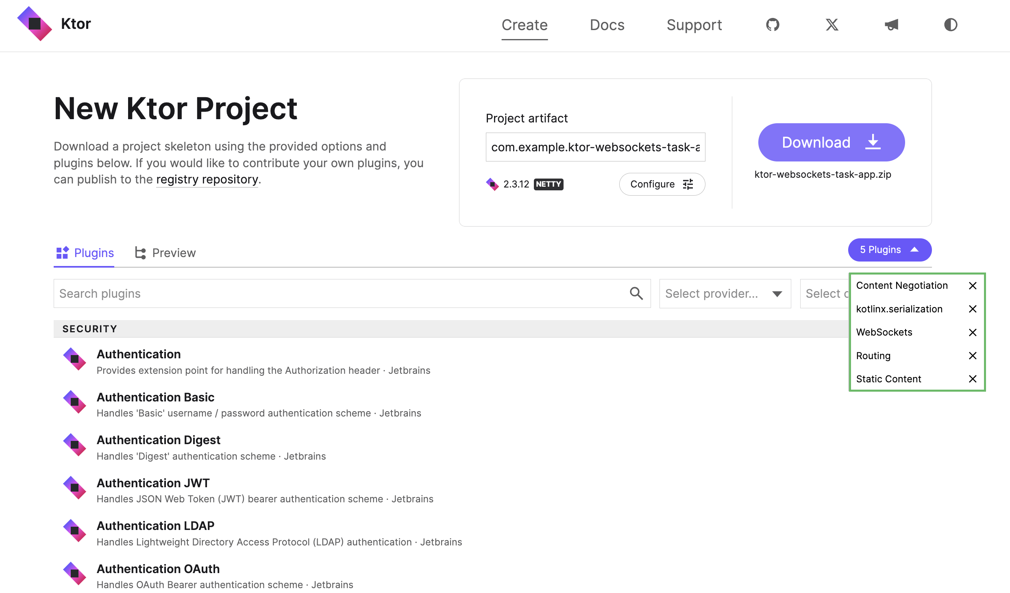Click the X (Twitter) icon in the navbar
This screenshot has width=1010, height=593.
[x=832, y=25]
